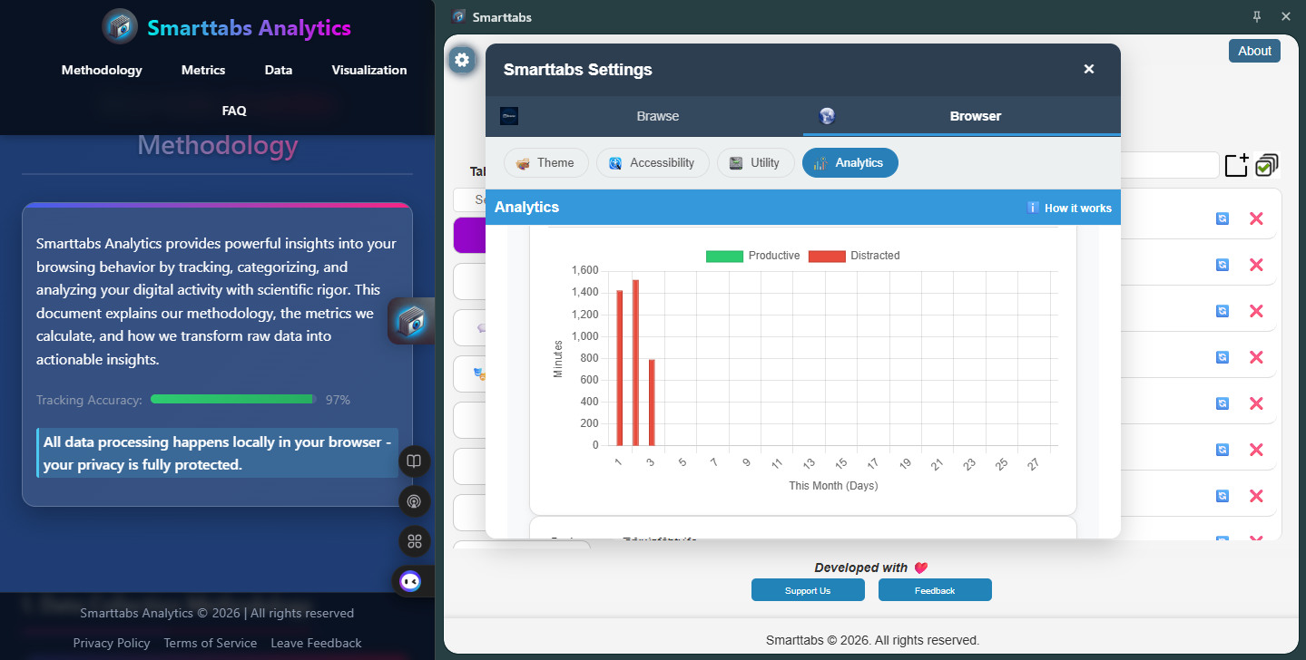
Task: Open the Smarttabs settings gear icon
Action: [462, 60]
